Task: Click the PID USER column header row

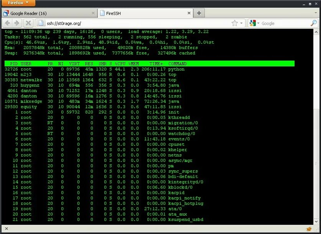Action: pyautogui.click(x=150, y=64)
